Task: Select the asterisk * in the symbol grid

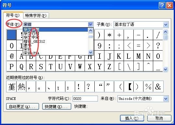Action: [x=109, y=35]
